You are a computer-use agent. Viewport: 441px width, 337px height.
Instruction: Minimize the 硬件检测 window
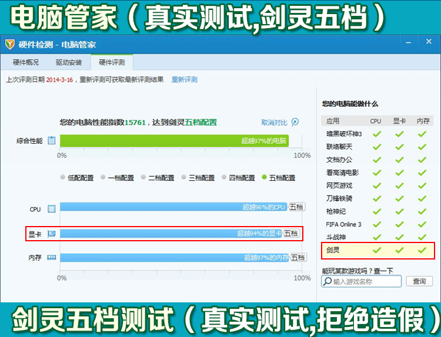click(x=409, y=43)
